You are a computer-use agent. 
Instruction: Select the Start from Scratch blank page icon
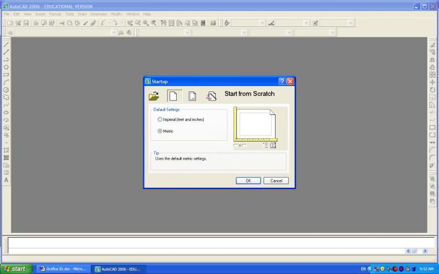point(173,96)
